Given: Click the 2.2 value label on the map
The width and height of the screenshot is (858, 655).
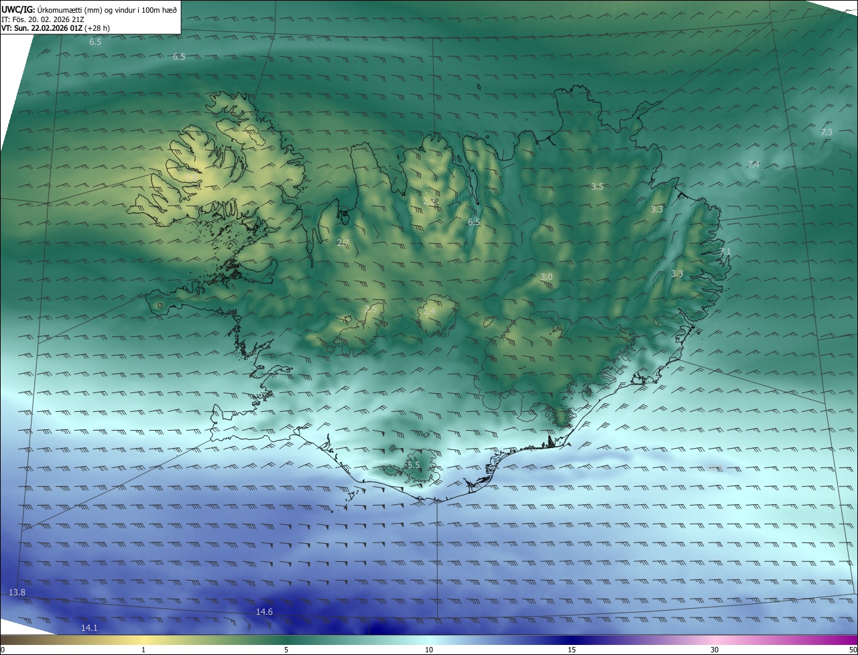Looking at the screenshot, I should (430, 201).
